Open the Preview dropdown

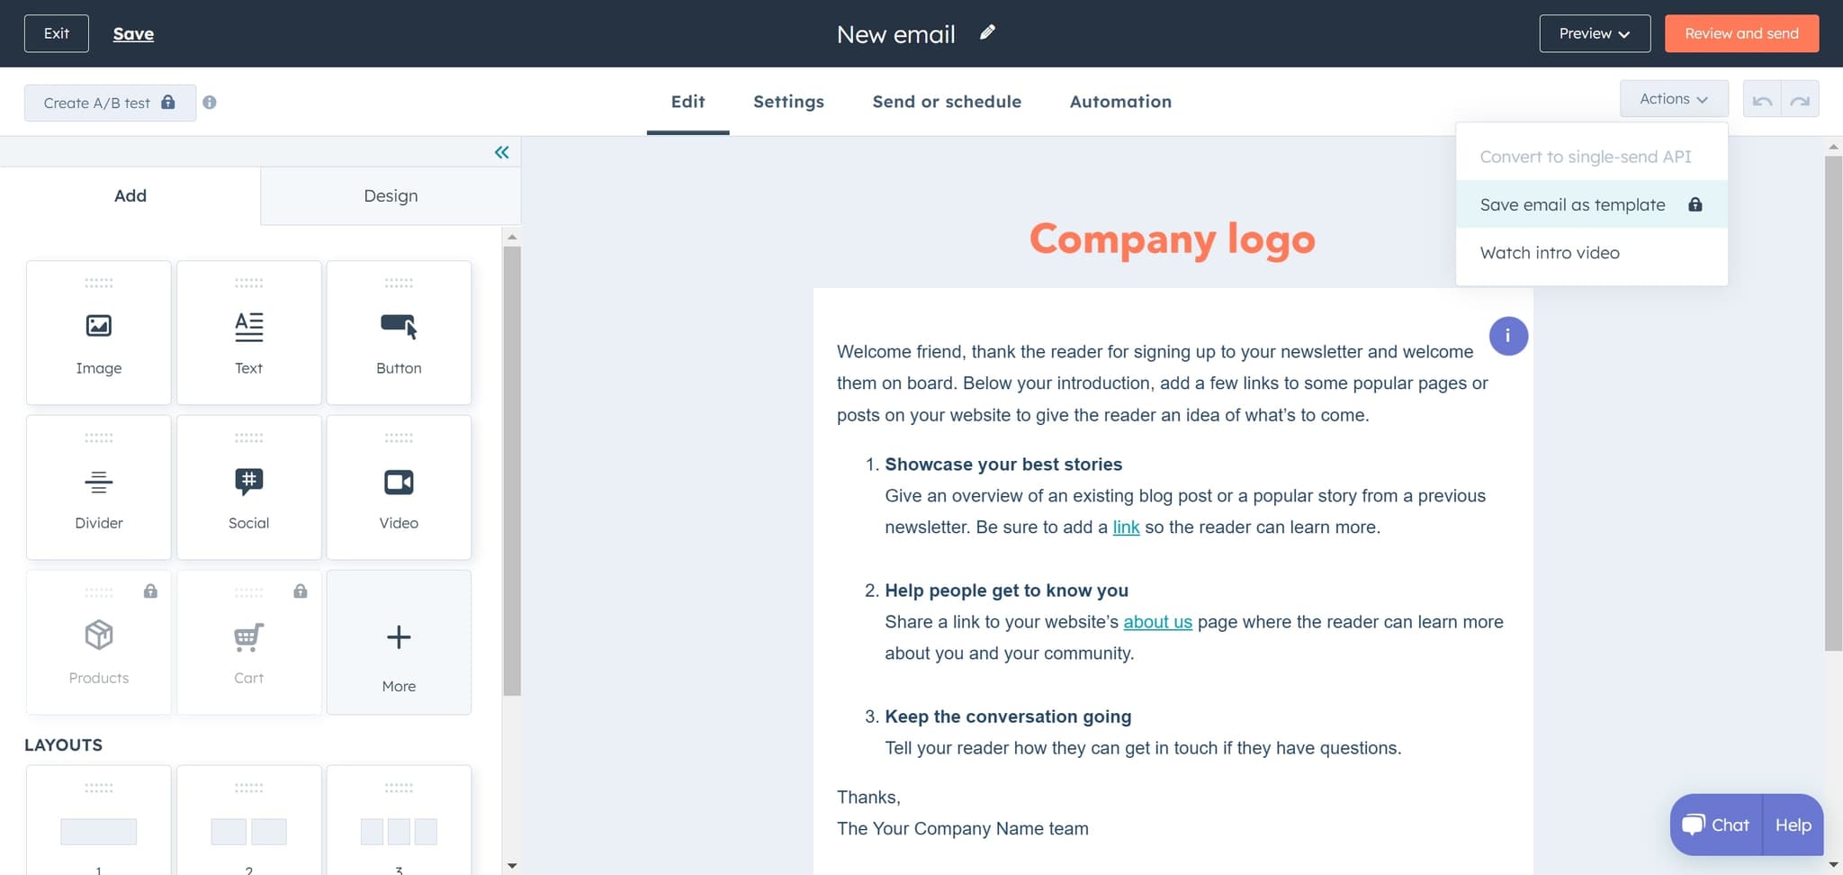pyautogui.click(x=1594, y=33)
